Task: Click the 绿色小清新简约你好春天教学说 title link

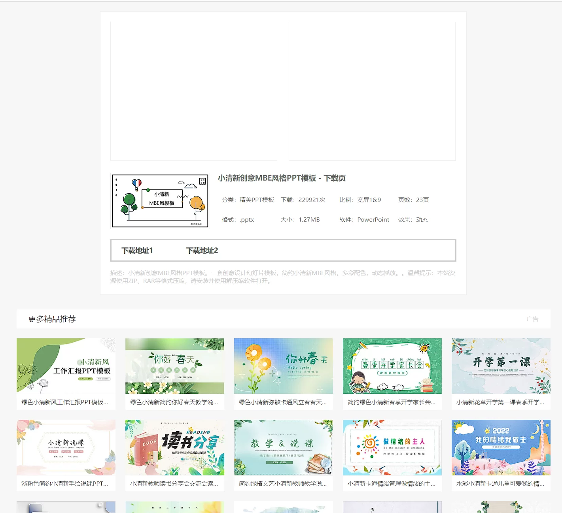Action: tap(174, 402)
